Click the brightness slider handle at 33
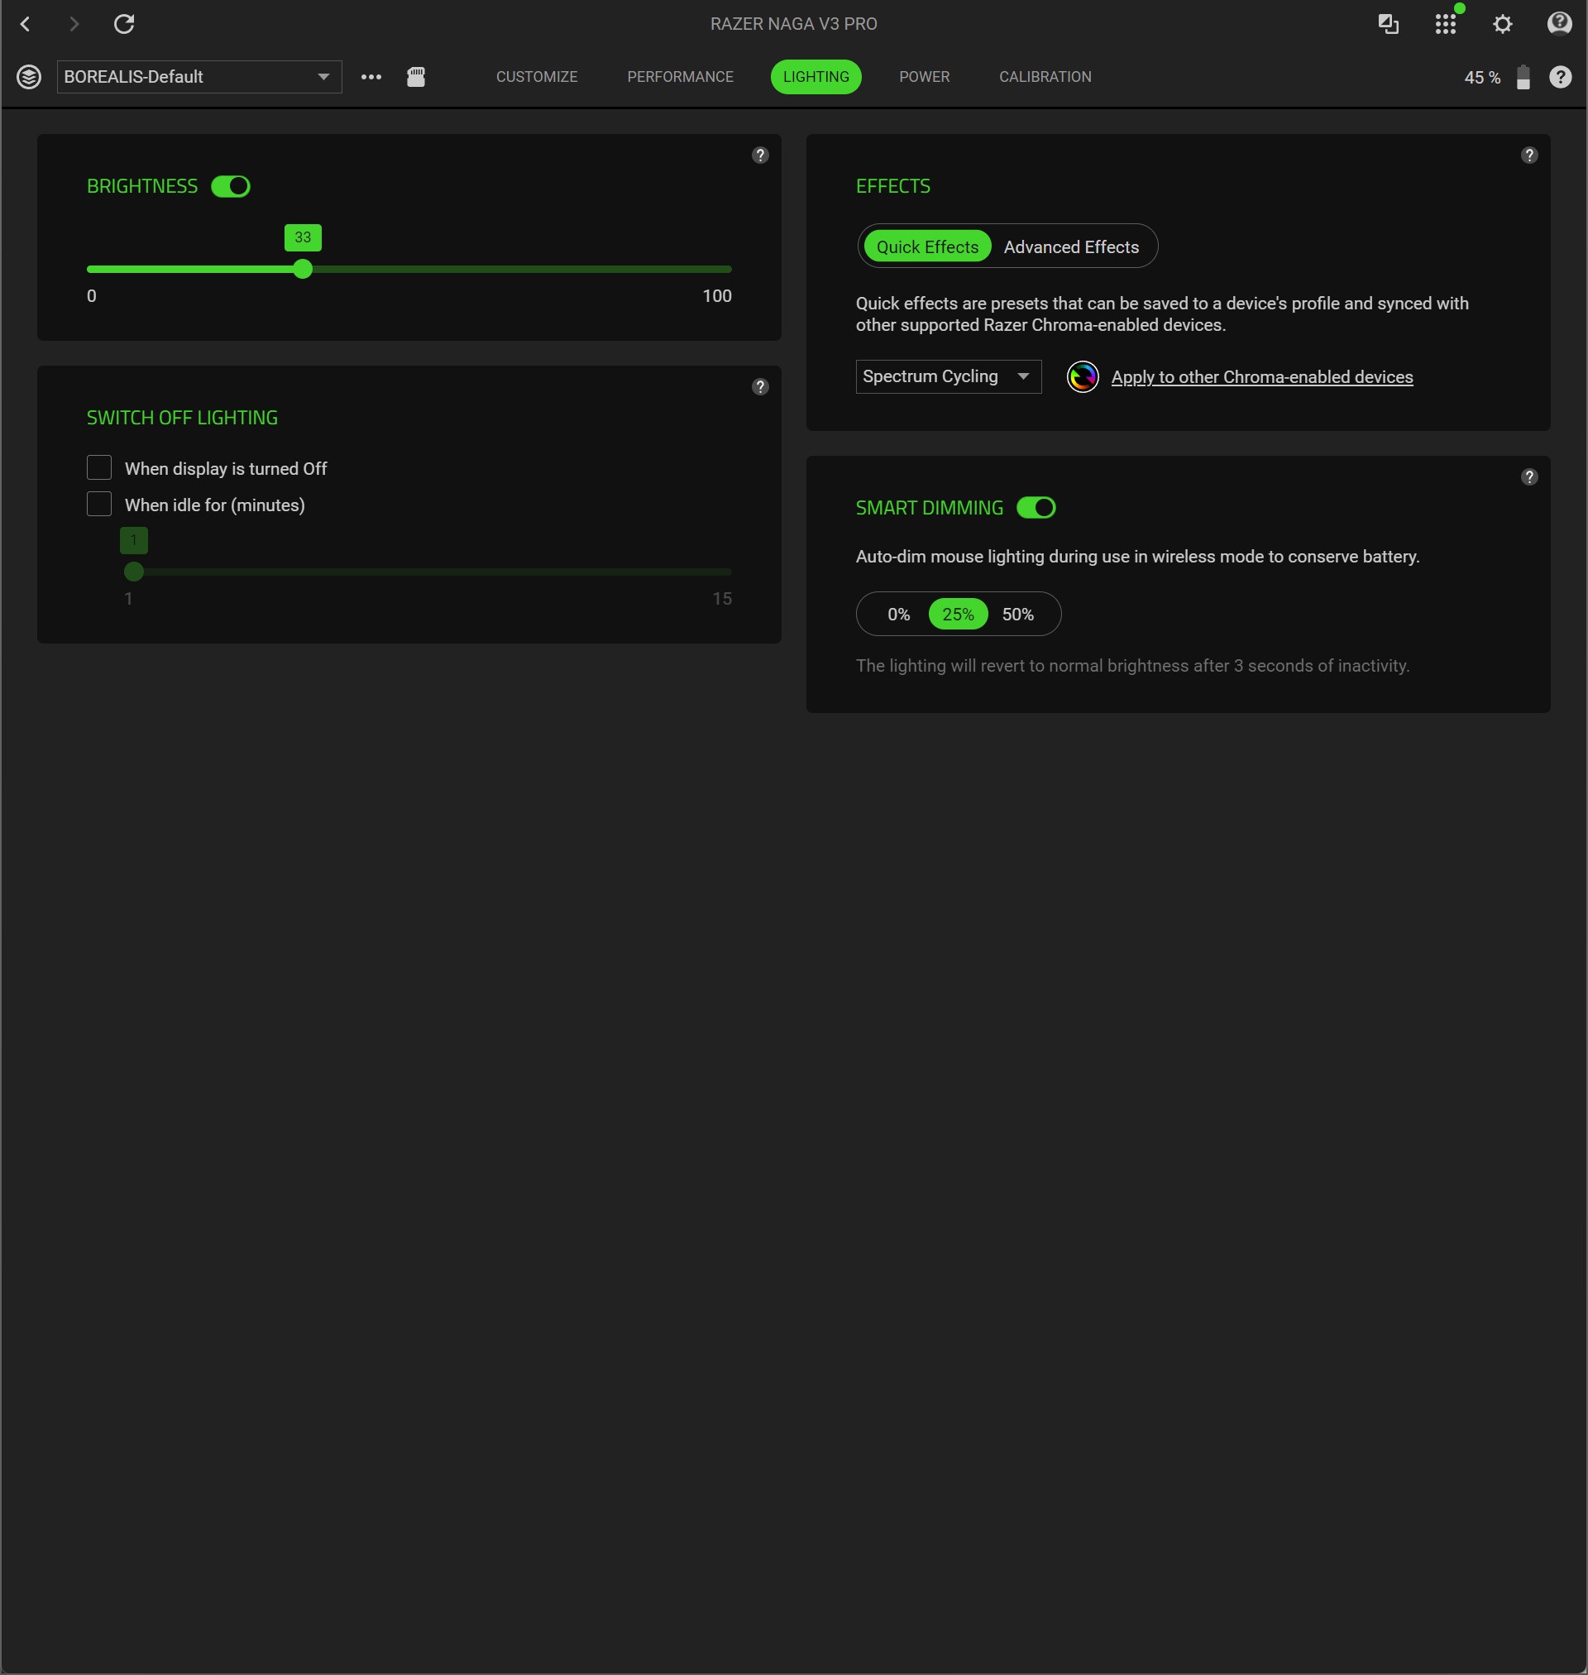Screen dimensions: 1588x1675 (303, 269)
